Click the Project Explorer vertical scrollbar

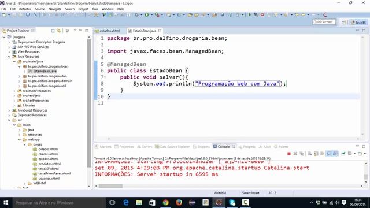pos(89,103)
